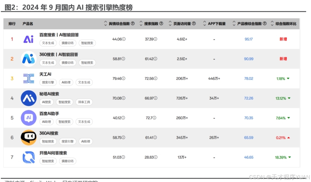Open help icon beside 页面访问量 header
This screenshot has height=182, width=311.
[194, 24]
